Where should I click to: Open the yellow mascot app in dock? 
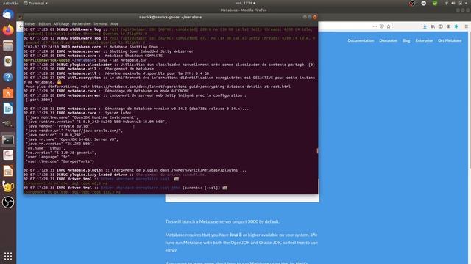pyautogui.click(x=8, y=187)
